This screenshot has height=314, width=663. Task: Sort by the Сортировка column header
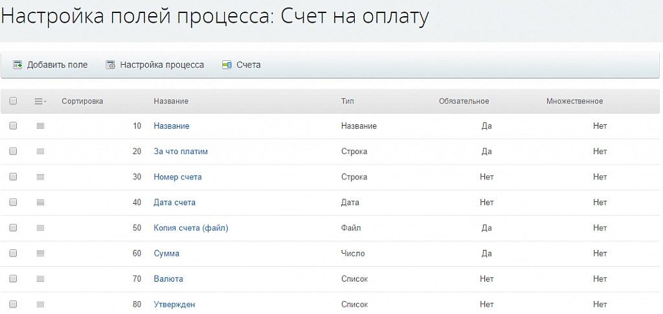(82, 101)
